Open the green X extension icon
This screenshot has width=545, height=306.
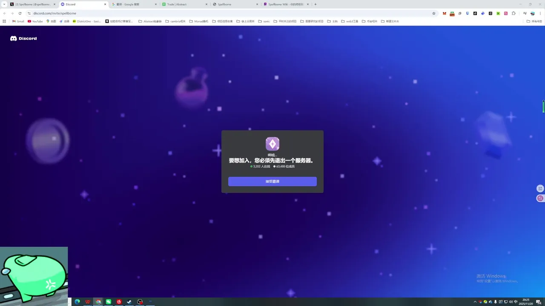[x=498, y=13]
